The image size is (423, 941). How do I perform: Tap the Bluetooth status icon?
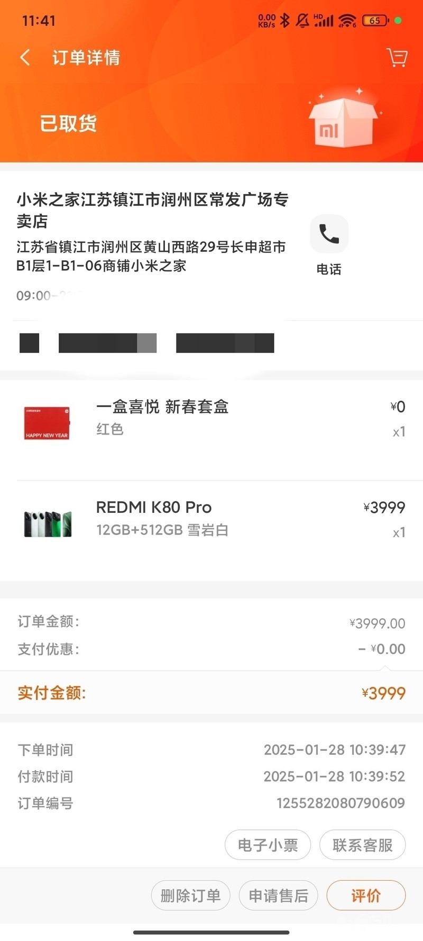coord(285,21)
